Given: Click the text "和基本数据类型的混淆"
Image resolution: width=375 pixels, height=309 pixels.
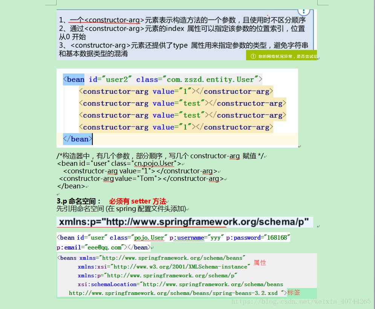Looking at the screenshot, I should tap(93, 54).
